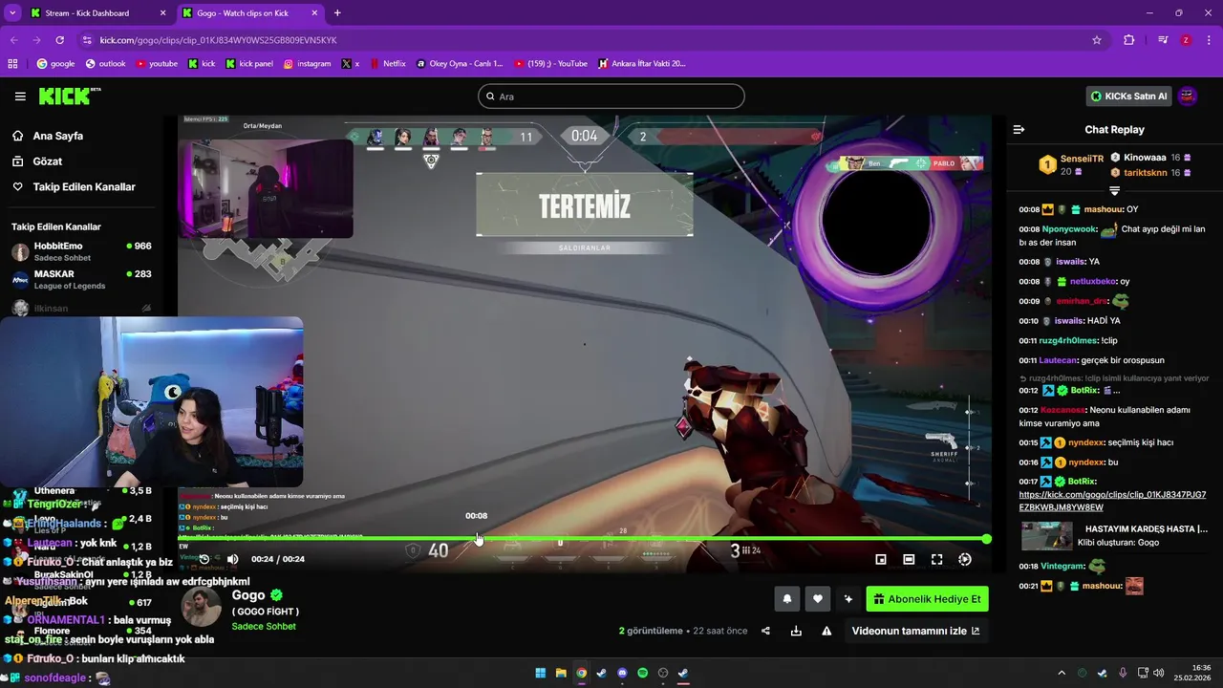This screenshot has width=1223, height=688.
Task: Open KICKs Satın Al button
Action: click(x=1129, y=97)
